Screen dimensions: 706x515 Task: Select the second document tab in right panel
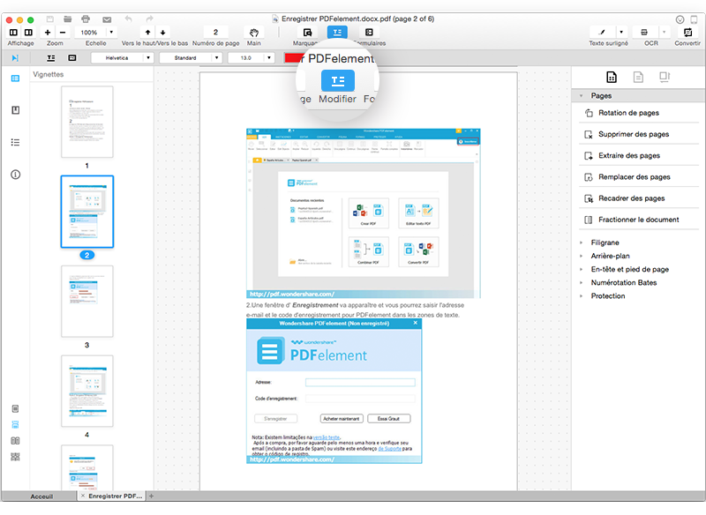pyautogui.click(x=638, y=78)
